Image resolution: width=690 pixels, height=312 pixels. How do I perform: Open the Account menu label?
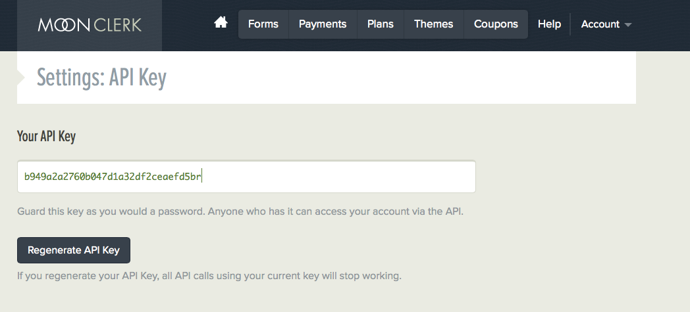click(x=600, y=24)
